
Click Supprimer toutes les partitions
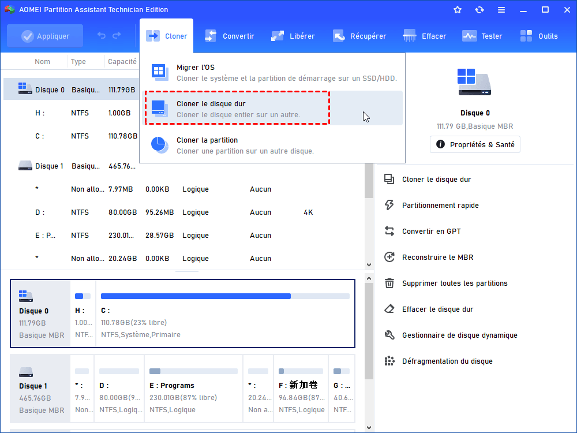click(455, 283)
